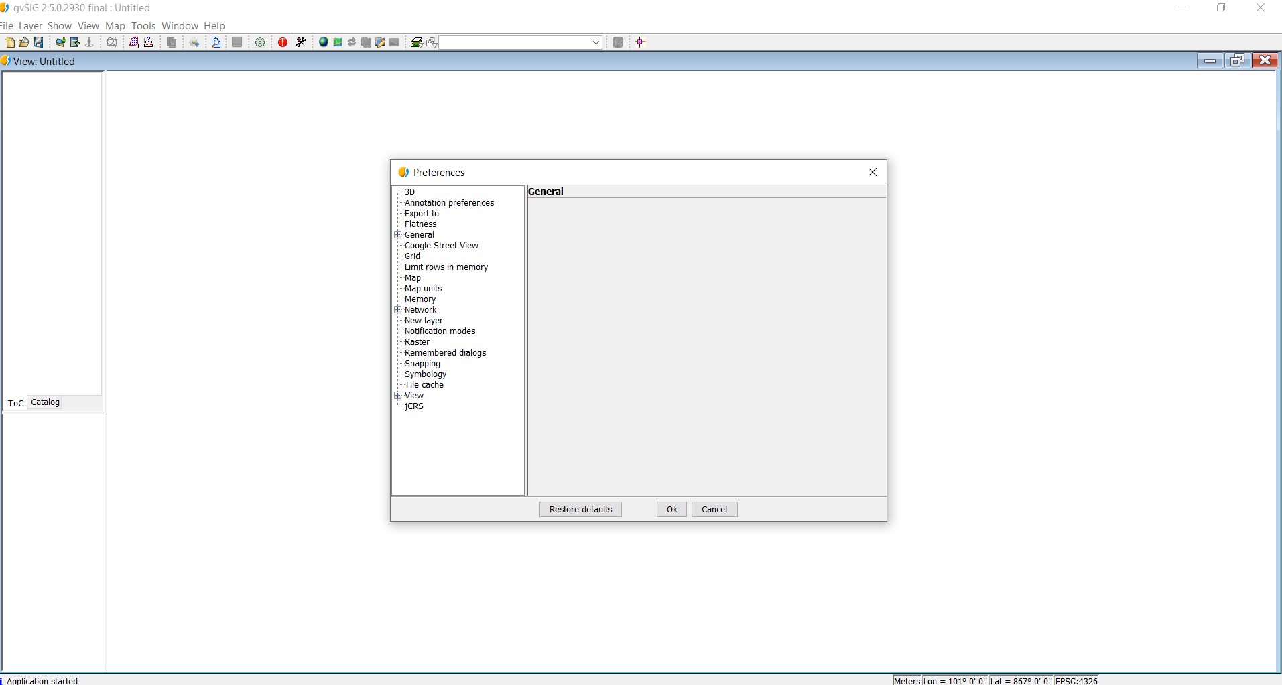Click Cancel in Preferences dialog
Viewport: 1282px width, 685px height.
coord(714,510)
